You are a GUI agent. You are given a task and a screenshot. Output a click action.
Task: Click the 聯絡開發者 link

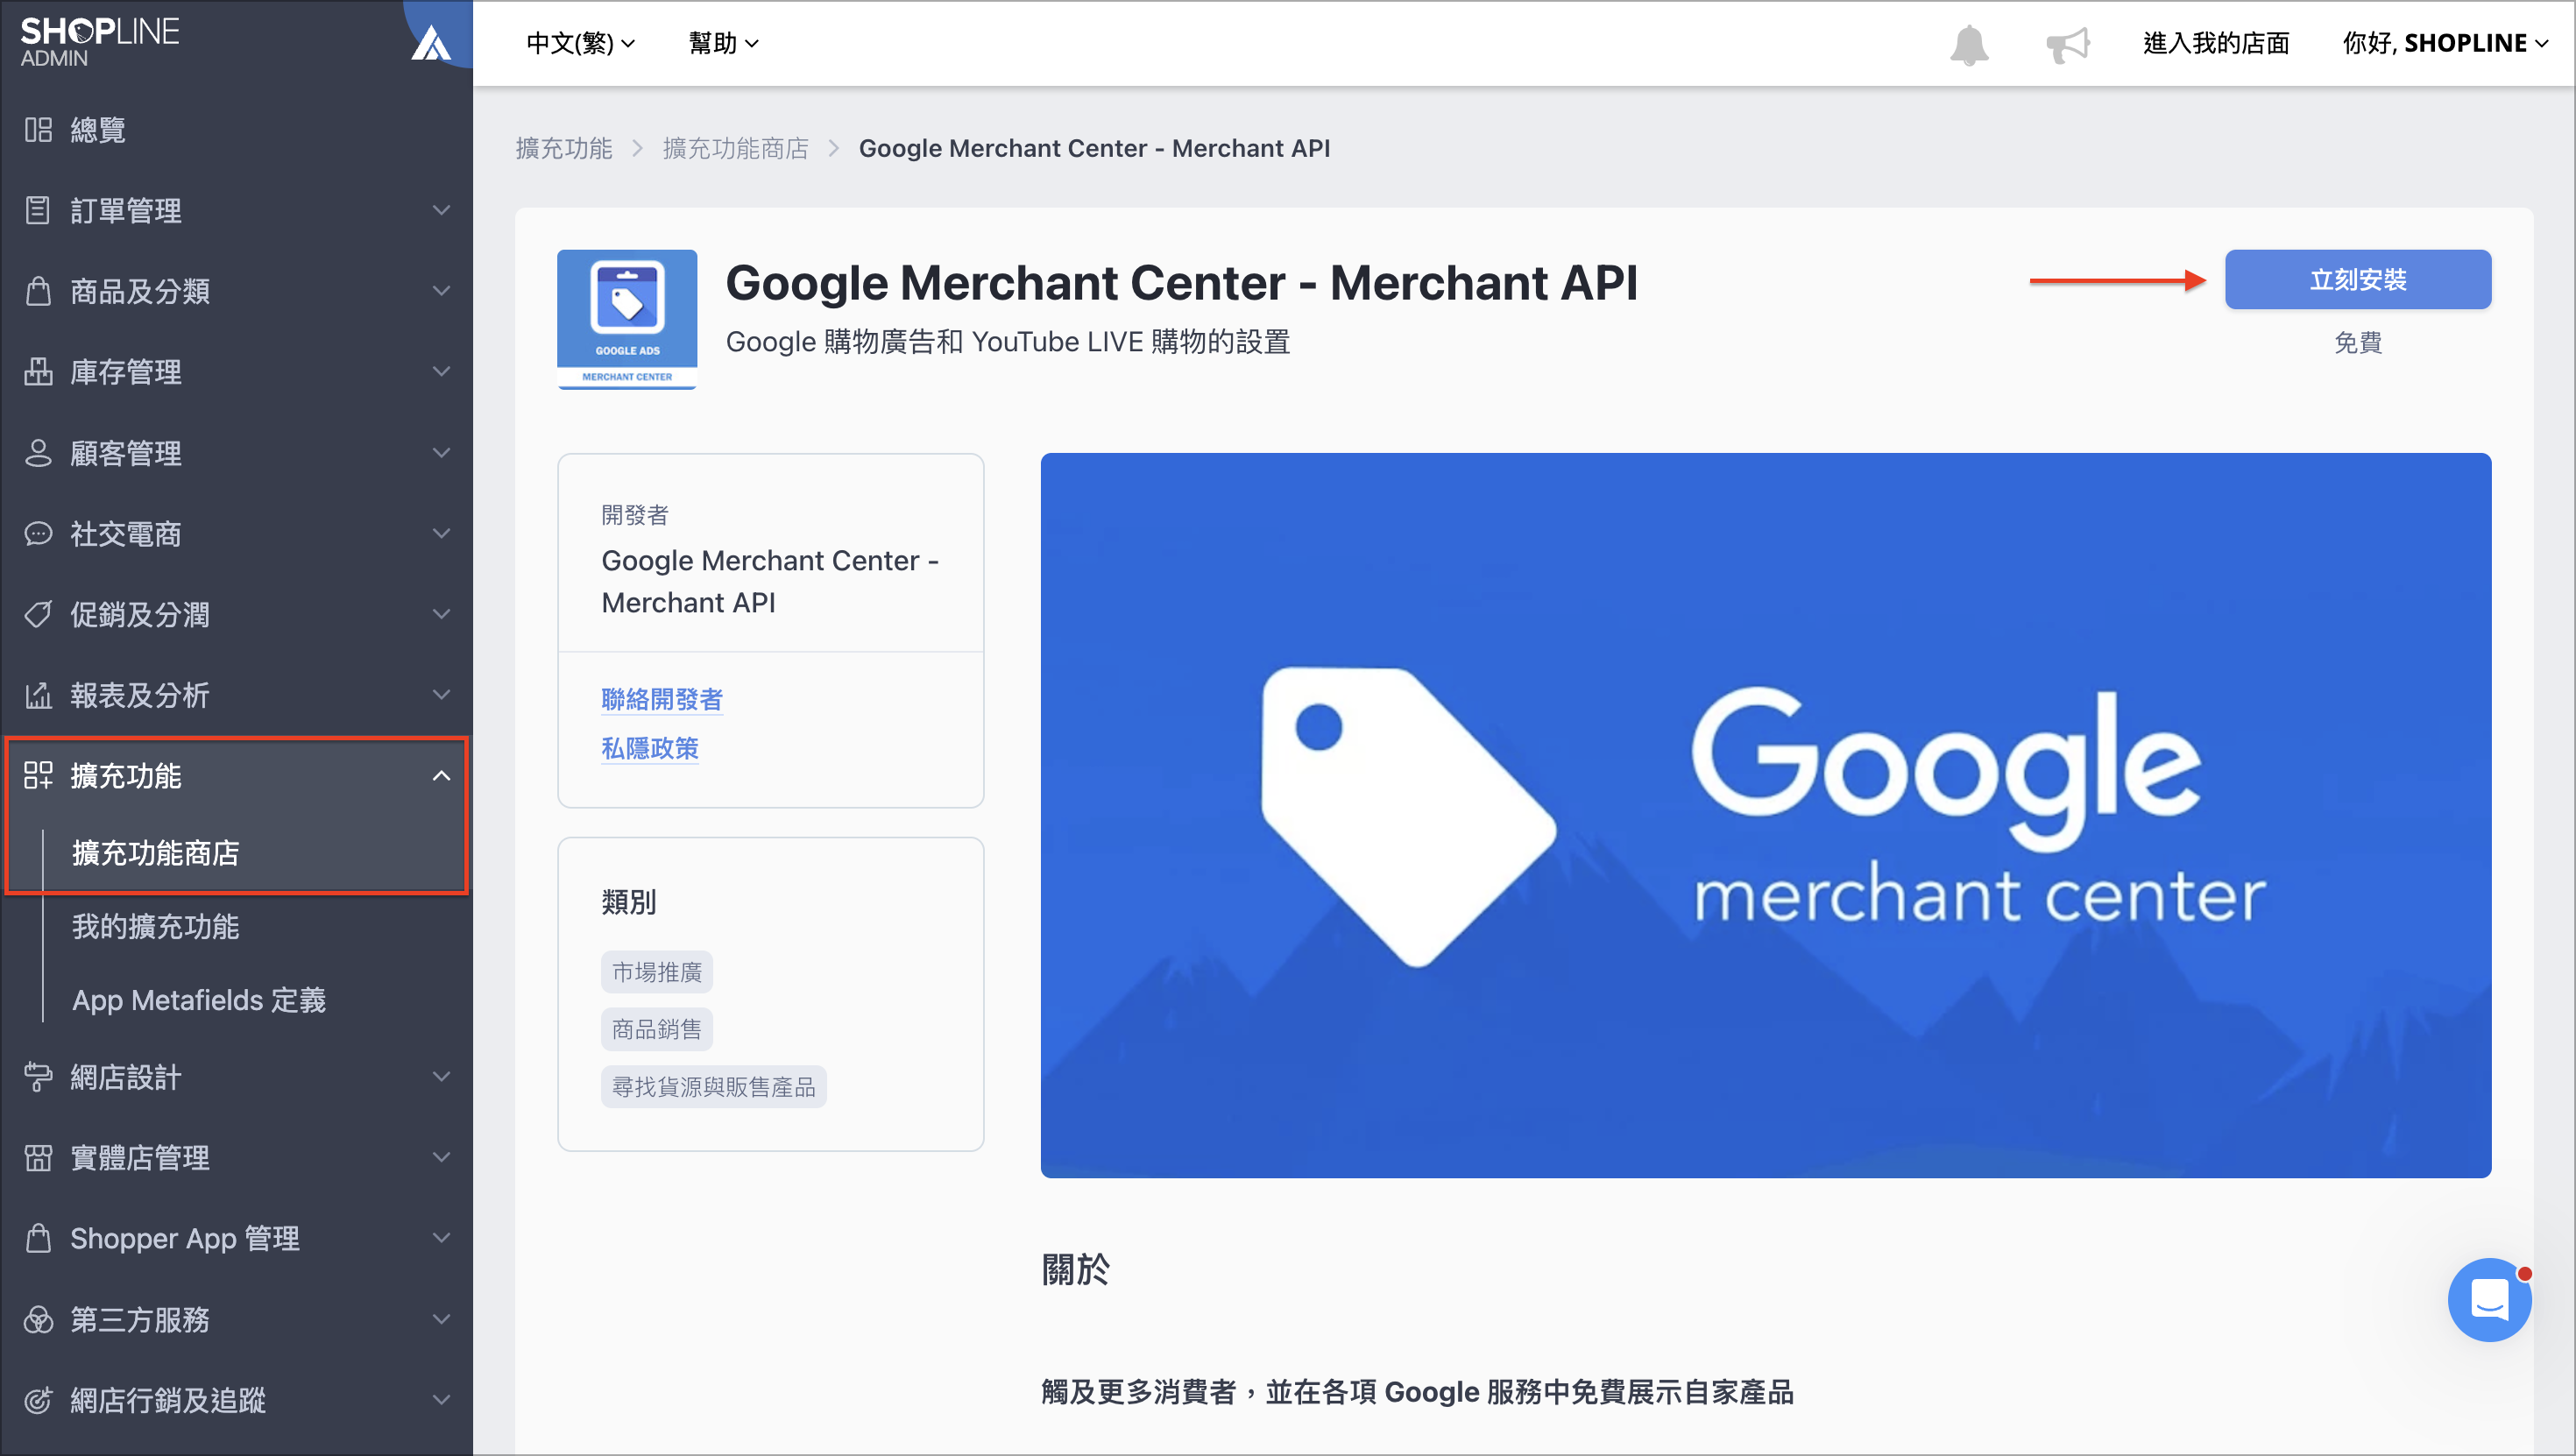coord(662,699)
